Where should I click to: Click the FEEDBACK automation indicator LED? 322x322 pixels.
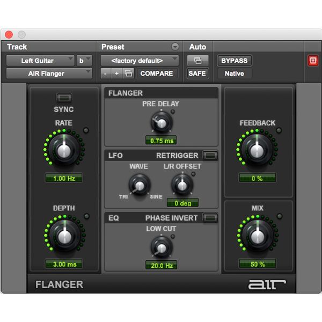279,130
